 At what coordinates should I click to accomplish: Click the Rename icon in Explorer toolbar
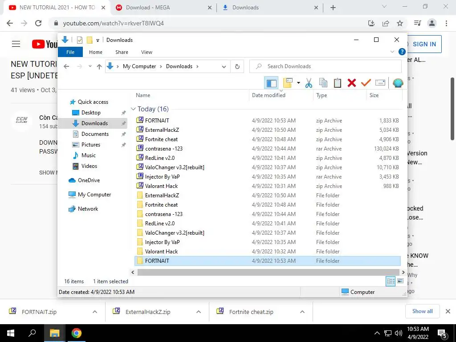(x=380, y=83)
